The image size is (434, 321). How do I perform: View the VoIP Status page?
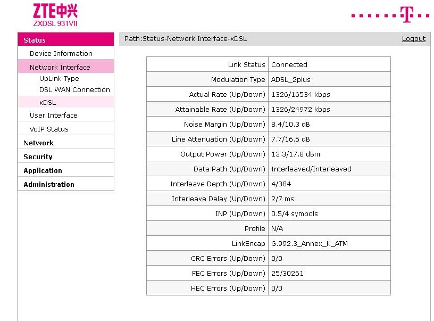tap(49, 129)
